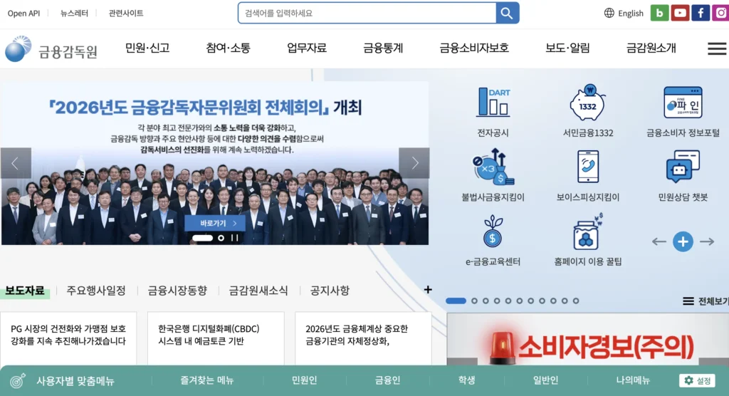Open the 금감원소개 menu
The height and width of the screenshot is (396, 729).
click(x=651, y=48)
